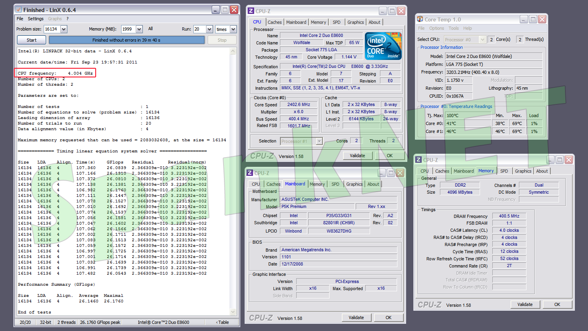The height and width of the screenshot is (331, 588).
Task: Open the Run count dropdown in LinX
Action: 209,29
